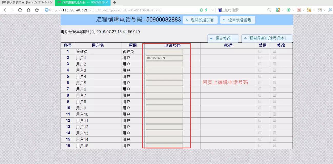Click the search magnifier icon in search box
This screenshot has height=164, width=333.
pyautogui.click(x=269, y=10)
